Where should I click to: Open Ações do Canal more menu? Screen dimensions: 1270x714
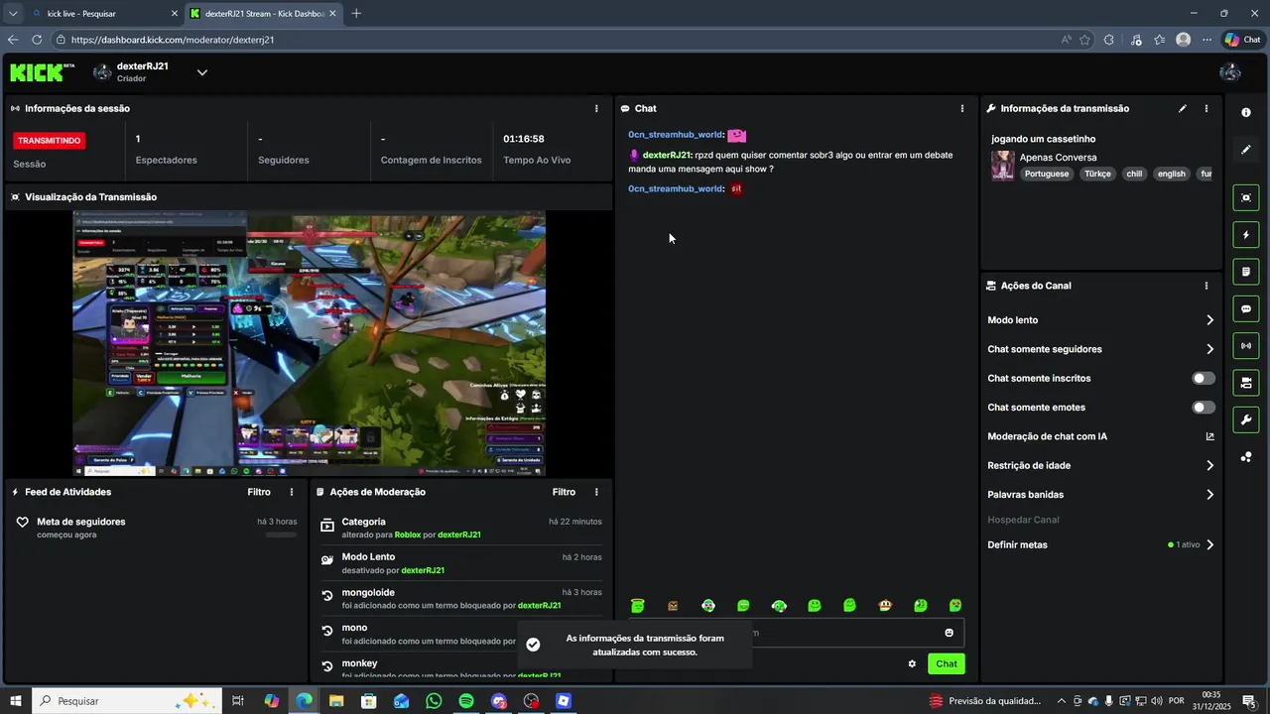(x=1206, y=286)
